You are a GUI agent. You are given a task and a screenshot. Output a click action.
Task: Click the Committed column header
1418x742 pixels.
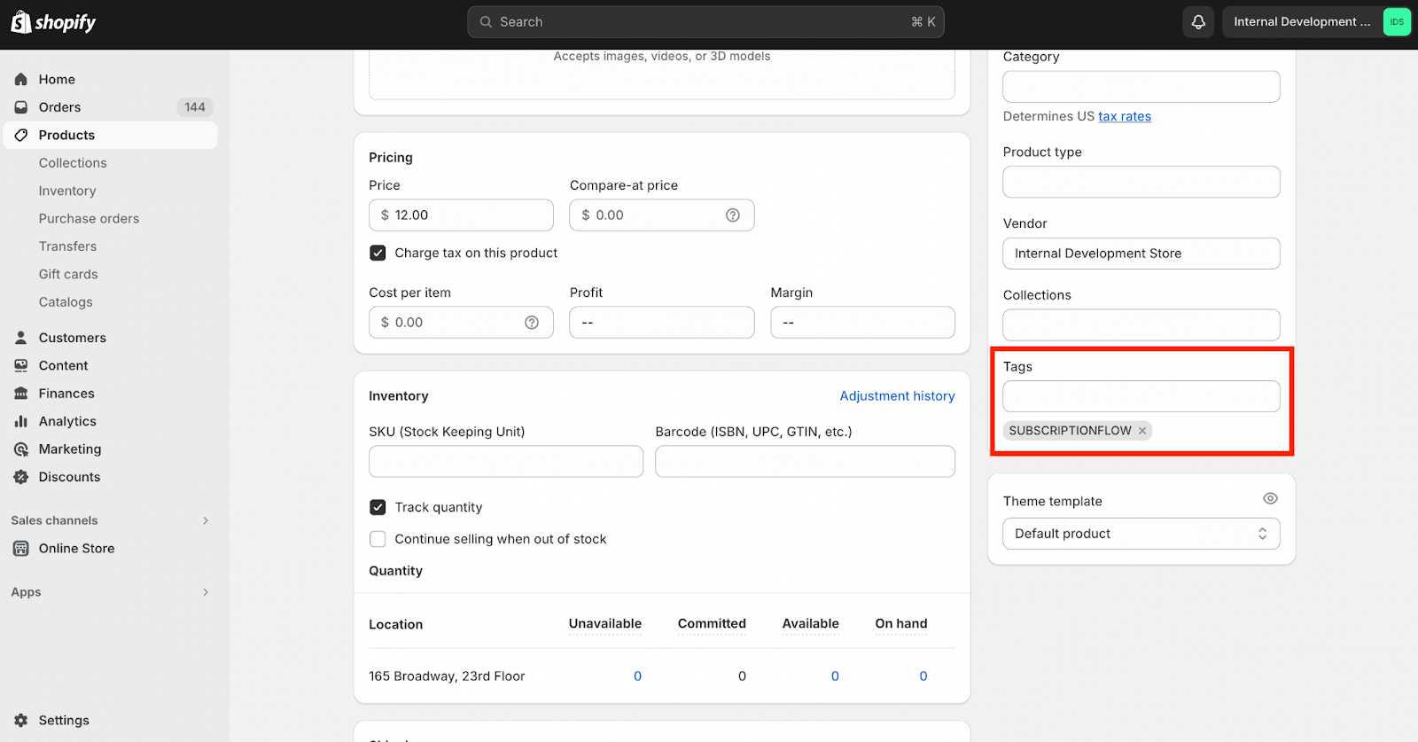tap(712, 624)
